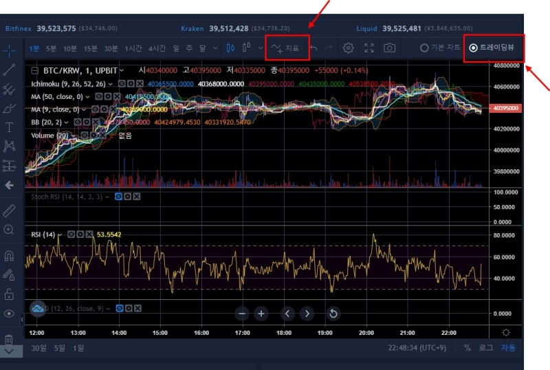Expand the Stoch RSI options arrow
Screen dimensions: 550x370
(107, 197)
